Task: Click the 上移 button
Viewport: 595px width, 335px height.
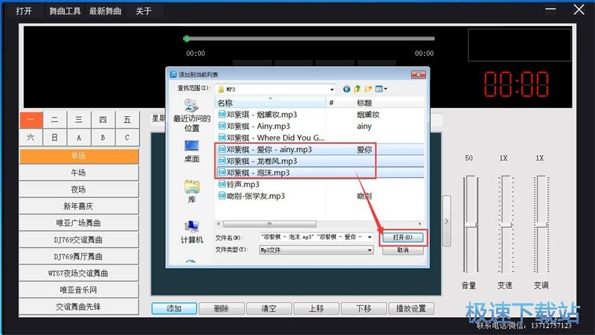Action: point(316,308)
